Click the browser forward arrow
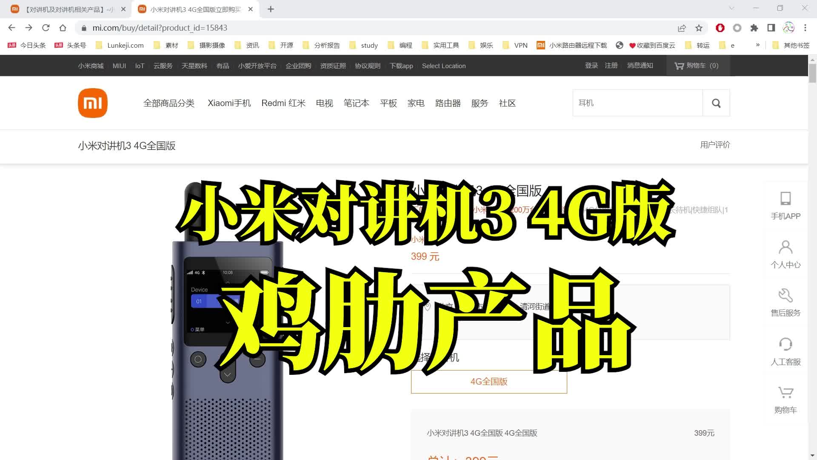Image resolution: width=817 pixels, height=460 pixels. click(29, 28)
